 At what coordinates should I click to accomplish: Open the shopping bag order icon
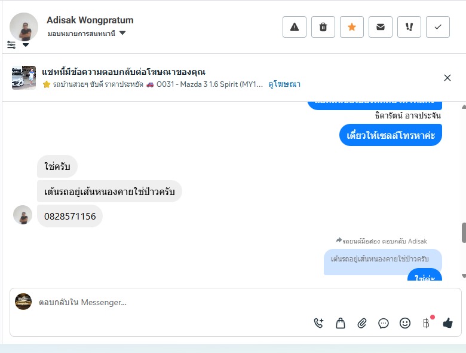click(341, 323)
